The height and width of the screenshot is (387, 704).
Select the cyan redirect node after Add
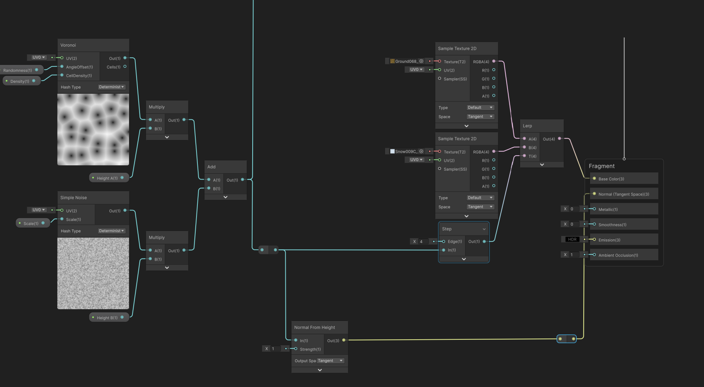point(269,250)
